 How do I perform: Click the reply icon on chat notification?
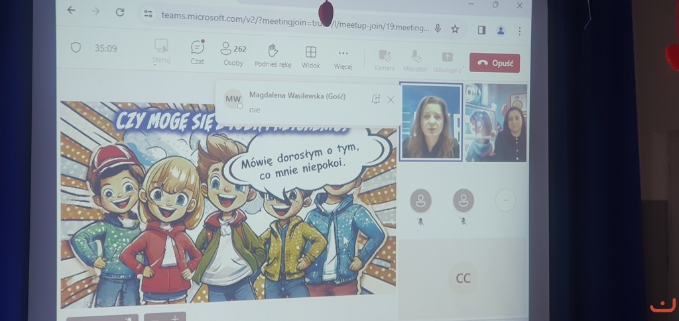pyautogui.click(x=375, y=100)
